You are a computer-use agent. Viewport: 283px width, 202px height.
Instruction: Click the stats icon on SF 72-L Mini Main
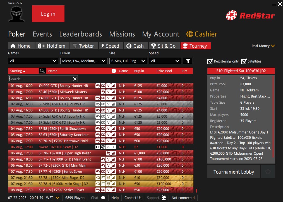click(x=114, y=166)
